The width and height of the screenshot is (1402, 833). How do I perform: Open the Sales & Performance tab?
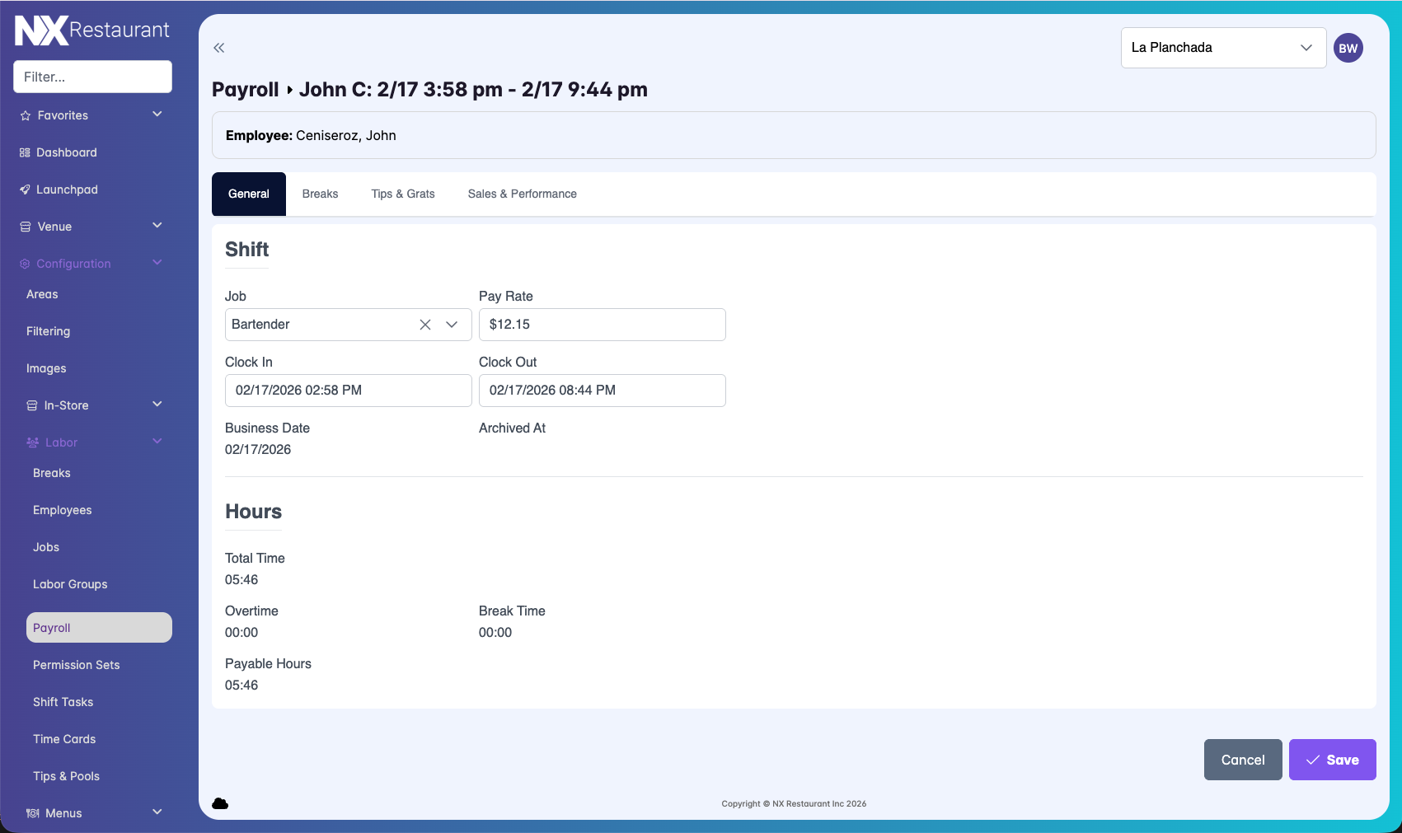click(522, 194)
